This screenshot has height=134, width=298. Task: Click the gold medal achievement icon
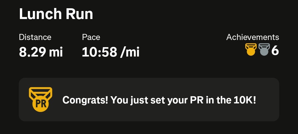pyautogui.click(x=251, y=50)
